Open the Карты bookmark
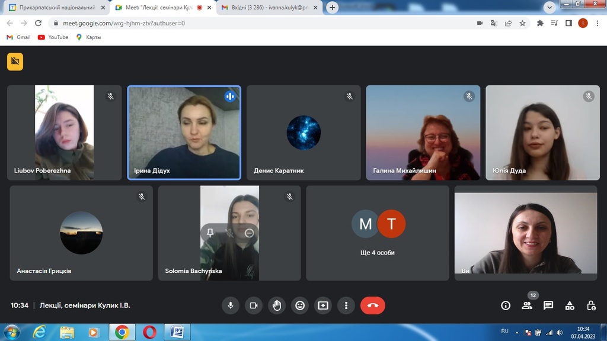This screenshot has height=341, width=607. pyautogui.click(x=88, y=37)
